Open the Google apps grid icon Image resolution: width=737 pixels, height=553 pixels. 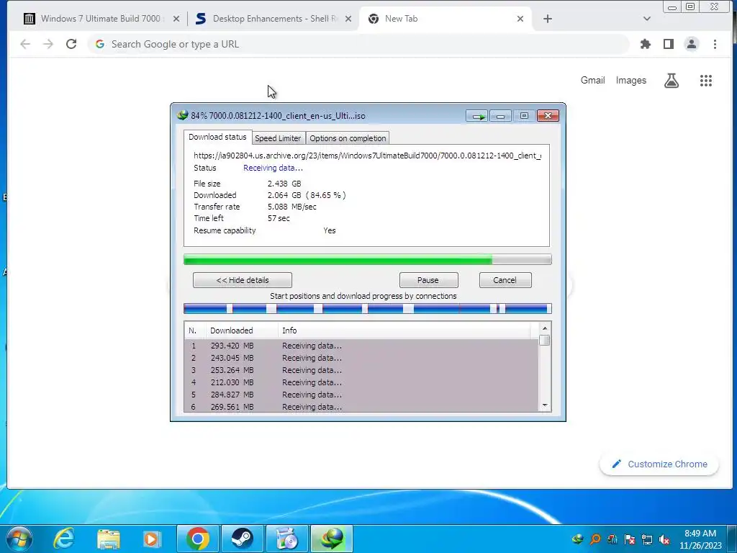[x=706, y=81]
